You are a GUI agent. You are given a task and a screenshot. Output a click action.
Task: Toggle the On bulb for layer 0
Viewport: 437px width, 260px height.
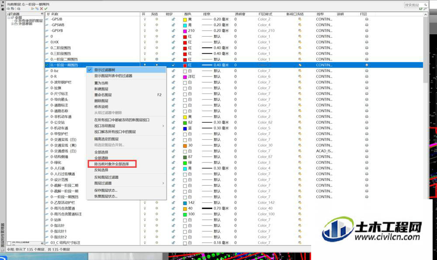pyautogui.click(x=145, y=36)
